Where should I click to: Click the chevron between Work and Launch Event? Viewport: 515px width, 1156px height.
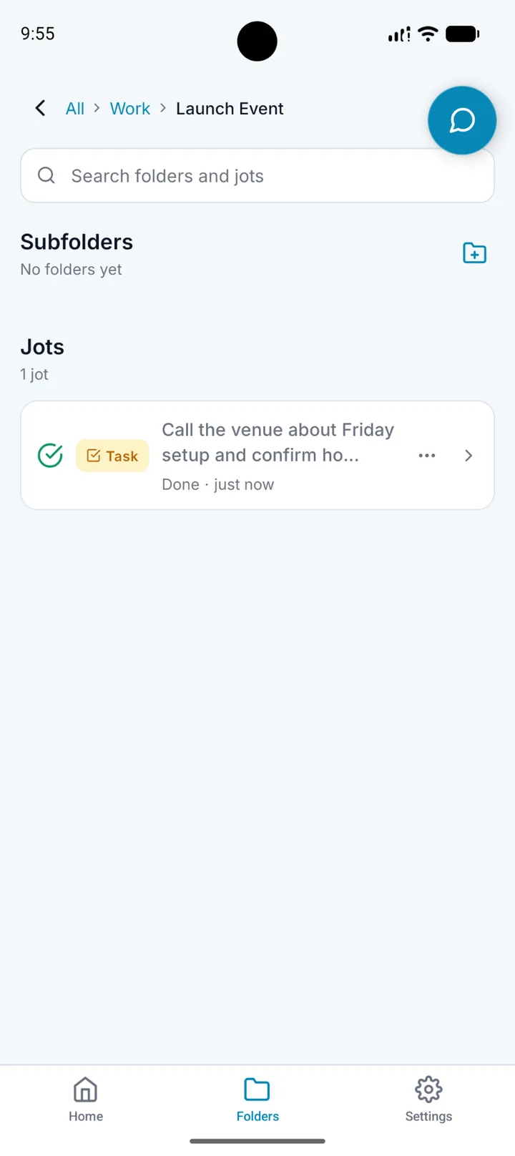163,108
